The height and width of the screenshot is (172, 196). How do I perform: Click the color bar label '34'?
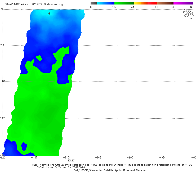pos(133,7)
